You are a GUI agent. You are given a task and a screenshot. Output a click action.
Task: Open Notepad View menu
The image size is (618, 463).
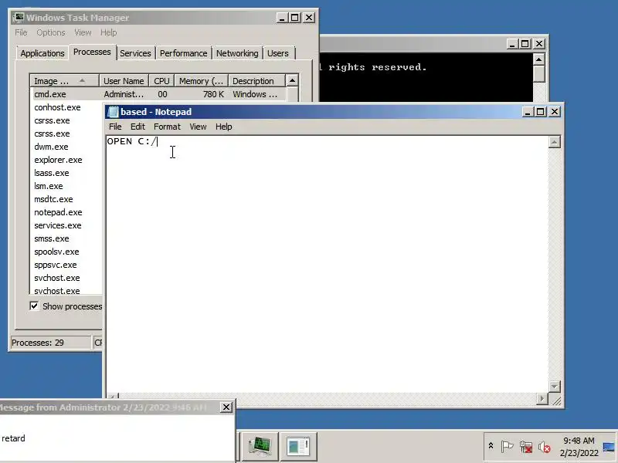(x=198, y=127)
